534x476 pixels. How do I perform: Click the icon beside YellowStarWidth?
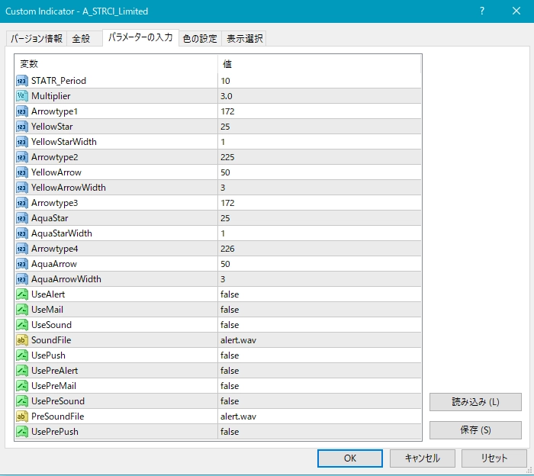pyautogui.click(x=22, y=142)
